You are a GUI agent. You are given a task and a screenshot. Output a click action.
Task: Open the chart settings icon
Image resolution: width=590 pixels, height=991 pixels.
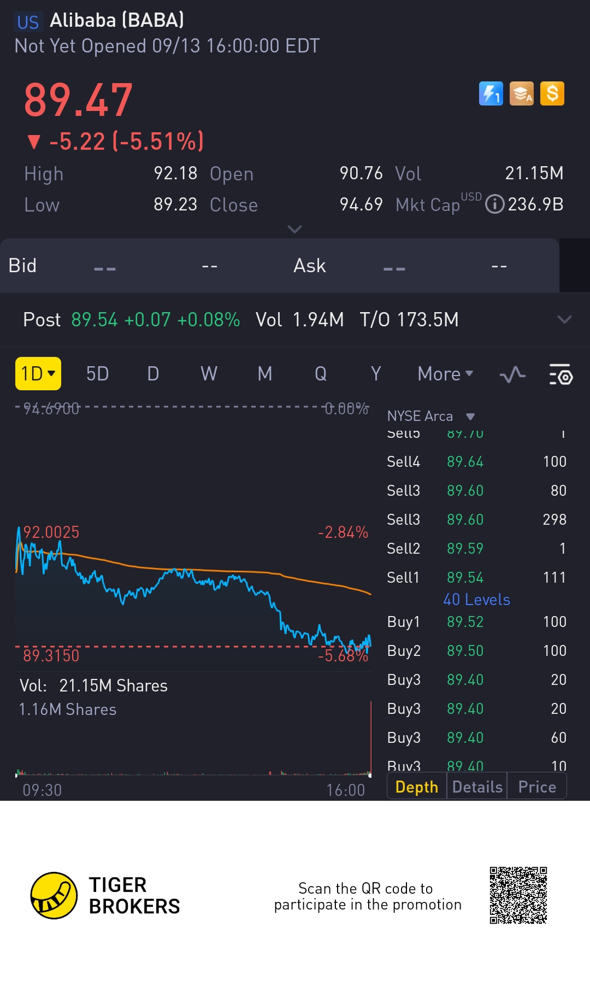tap(560, 375)
